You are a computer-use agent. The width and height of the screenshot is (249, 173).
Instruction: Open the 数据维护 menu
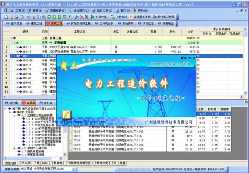pyautogui.click(x=58, y=11)
